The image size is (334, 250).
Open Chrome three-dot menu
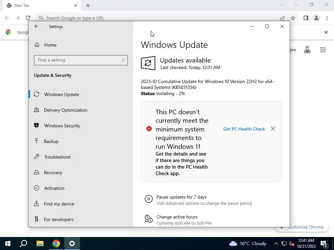pos(327,18)
